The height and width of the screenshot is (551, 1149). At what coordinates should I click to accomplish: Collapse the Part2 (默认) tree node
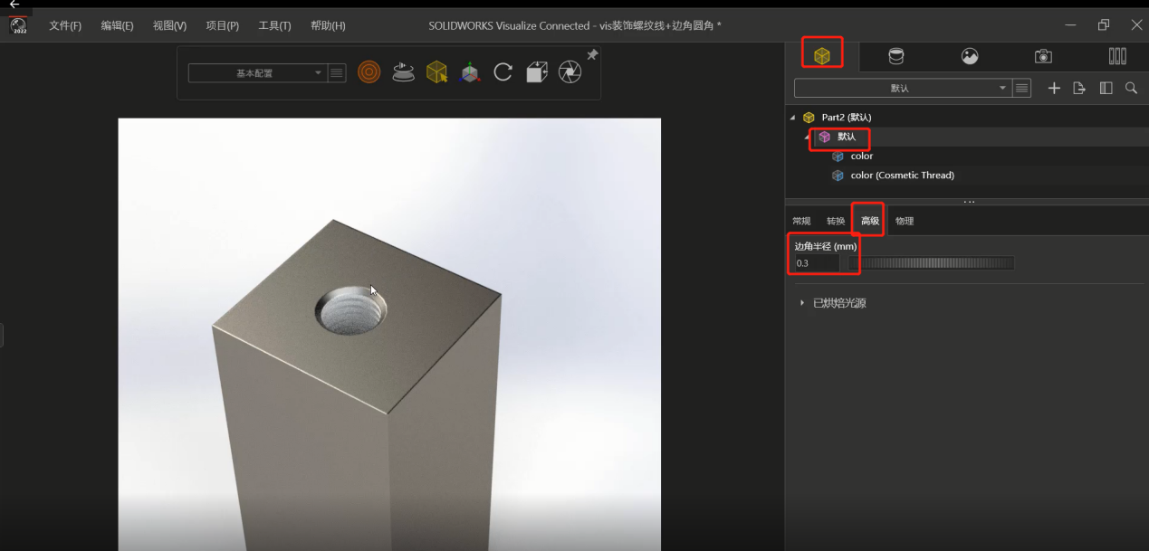point(793,118)
